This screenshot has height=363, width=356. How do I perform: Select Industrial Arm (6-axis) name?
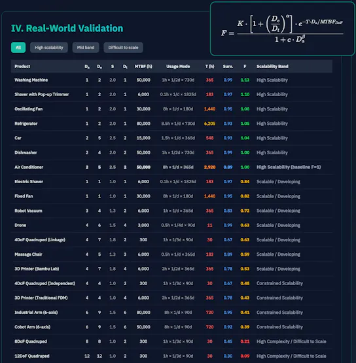pyautogui.click(x=36, y=312)
